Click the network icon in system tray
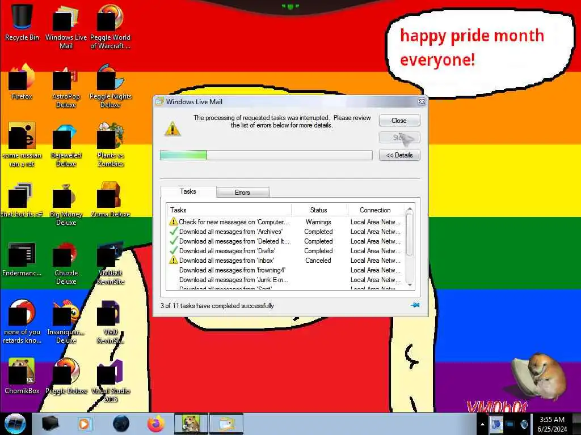Screen dimensions: 581x435 [510, 424]
